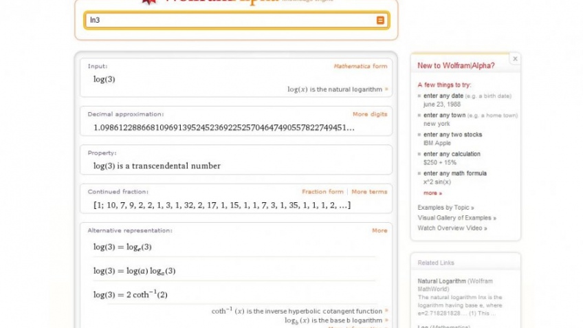Click the Input result 'log(3)'
Viewport: 583px width, 328px height.
(104, 79)
